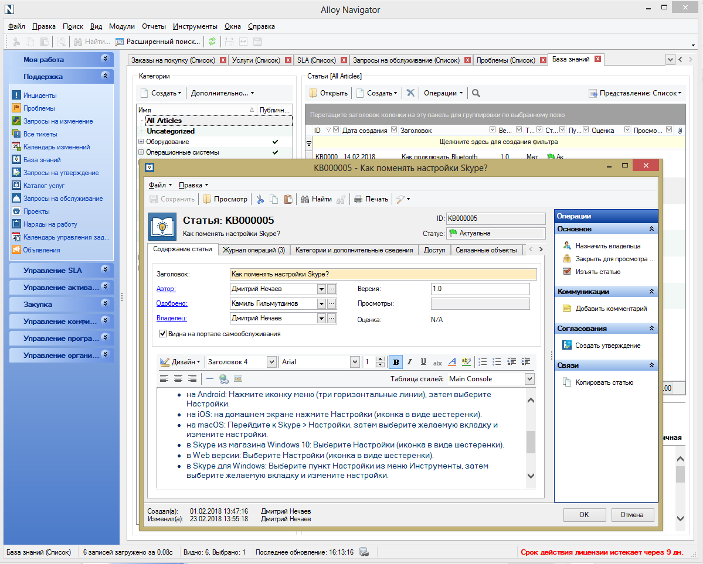Align the article text right

coord(192,379)
